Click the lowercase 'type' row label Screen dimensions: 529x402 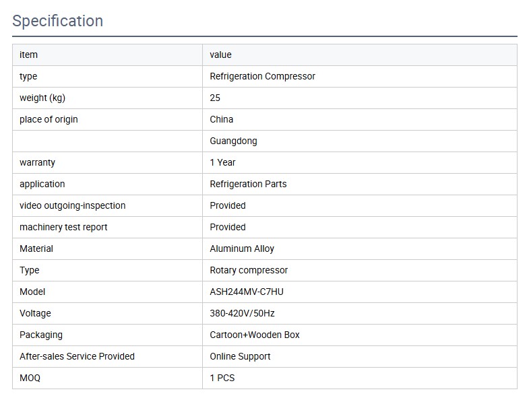[28, 77]
